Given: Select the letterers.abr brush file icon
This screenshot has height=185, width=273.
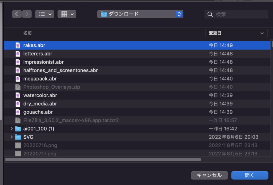Looking at the screenshot, I should pos(18,54).
